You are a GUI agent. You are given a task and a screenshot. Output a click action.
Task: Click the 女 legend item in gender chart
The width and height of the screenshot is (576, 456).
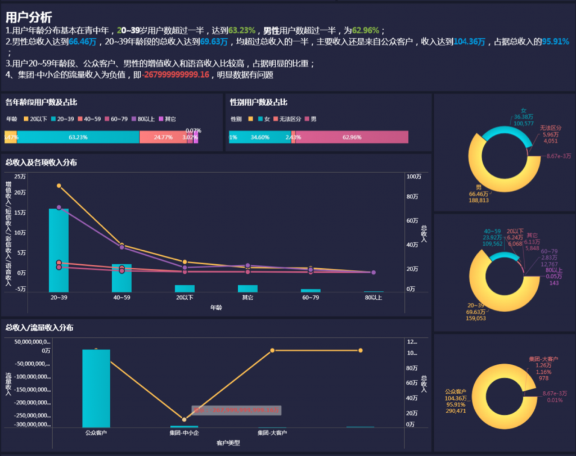(264, 119)
